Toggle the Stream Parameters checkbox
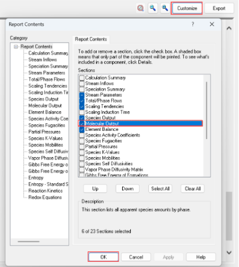This screenshot has height=267, width=239. coord(82,95)
